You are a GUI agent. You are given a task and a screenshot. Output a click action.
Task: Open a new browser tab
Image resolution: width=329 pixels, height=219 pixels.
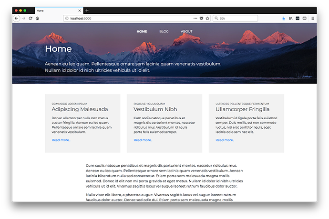point(87,10)
